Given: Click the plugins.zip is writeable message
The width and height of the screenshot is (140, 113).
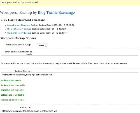Looking at the screenshot, I should 12,90.
